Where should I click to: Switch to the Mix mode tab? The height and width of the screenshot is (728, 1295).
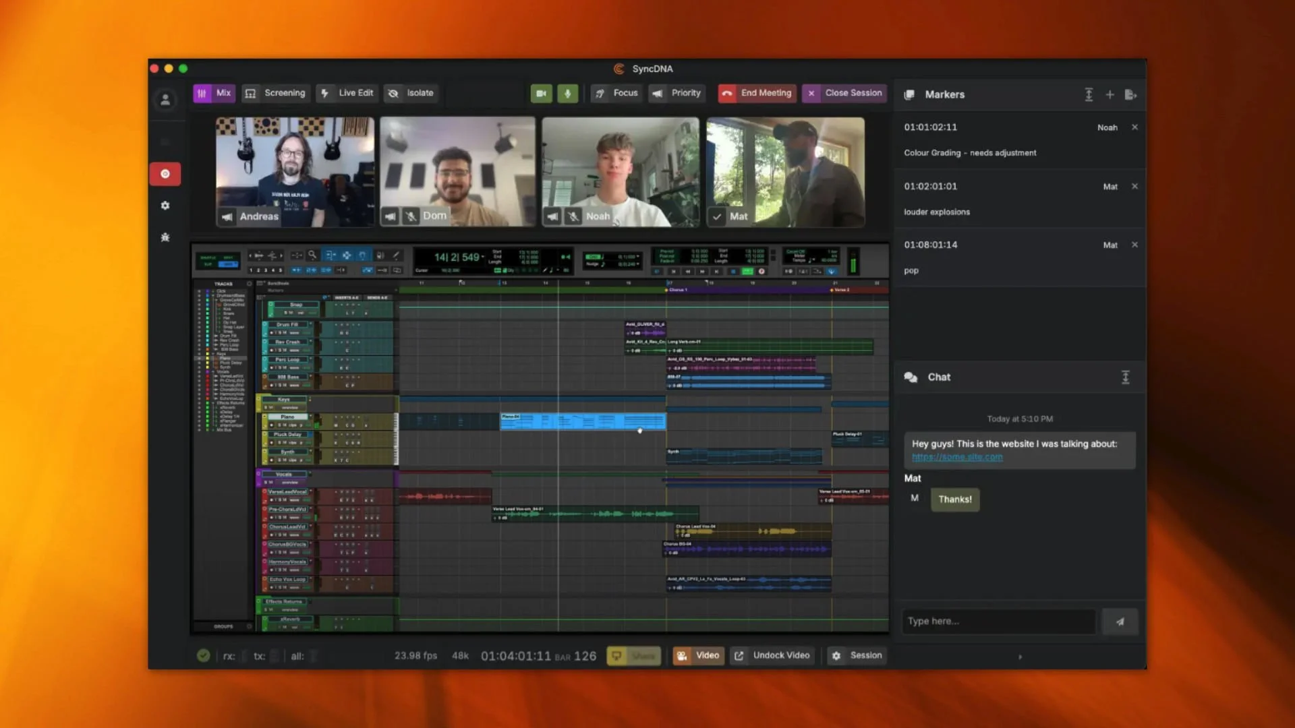tap(214, 93)
